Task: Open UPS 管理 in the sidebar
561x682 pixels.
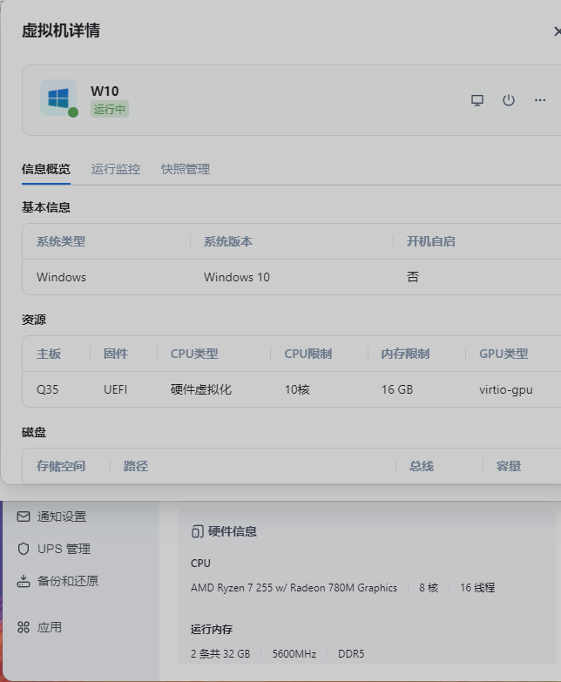Action: [x=64, y=549]
